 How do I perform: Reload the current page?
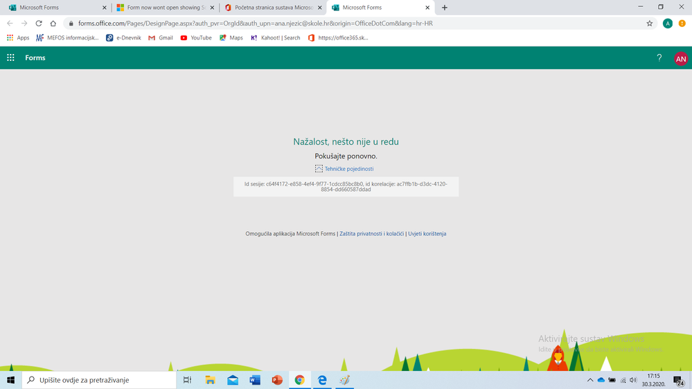click(x=39, y=24)
